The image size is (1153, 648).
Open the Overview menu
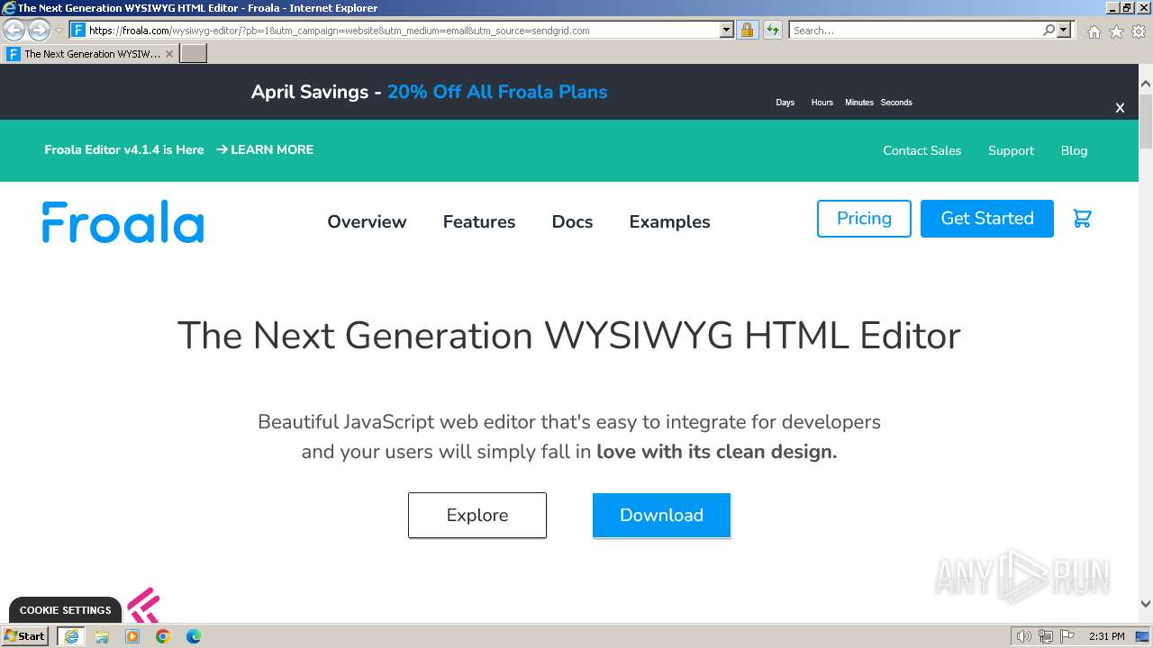367,221
